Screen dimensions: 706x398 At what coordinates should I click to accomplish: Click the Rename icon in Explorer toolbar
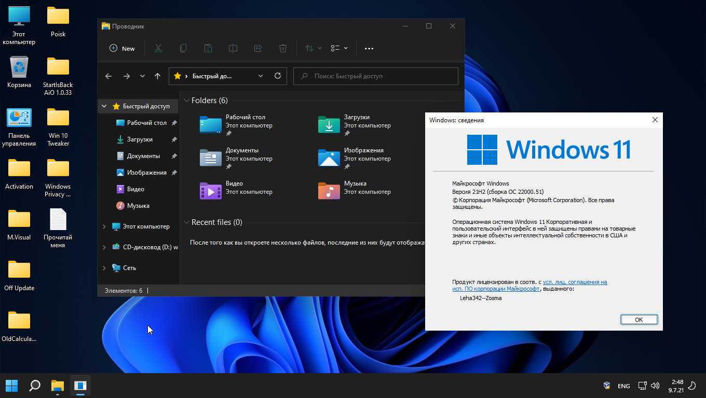click(x=233, y=48)
